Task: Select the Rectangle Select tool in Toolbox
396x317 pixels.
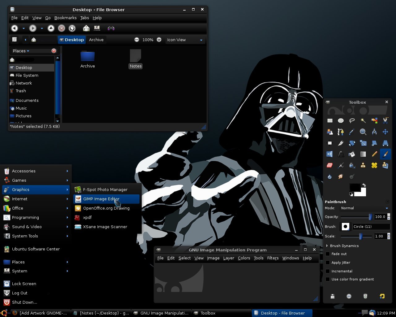Action: 330,121
